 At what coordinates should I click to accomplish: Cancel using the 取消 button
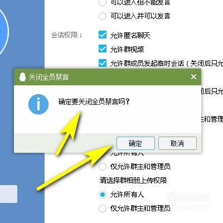pos(177,143)
